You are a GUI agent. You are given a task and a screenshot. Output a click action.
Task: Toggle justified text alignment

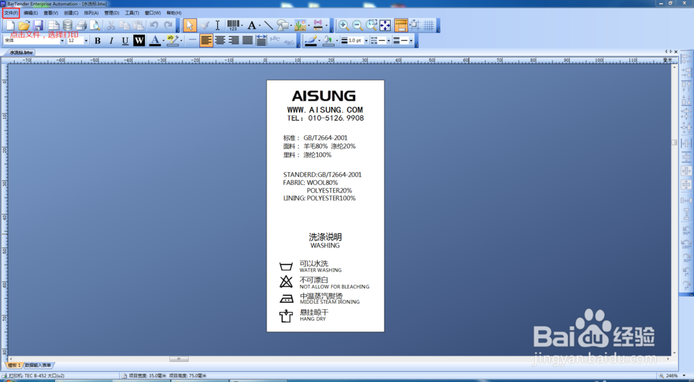(248, 41)
